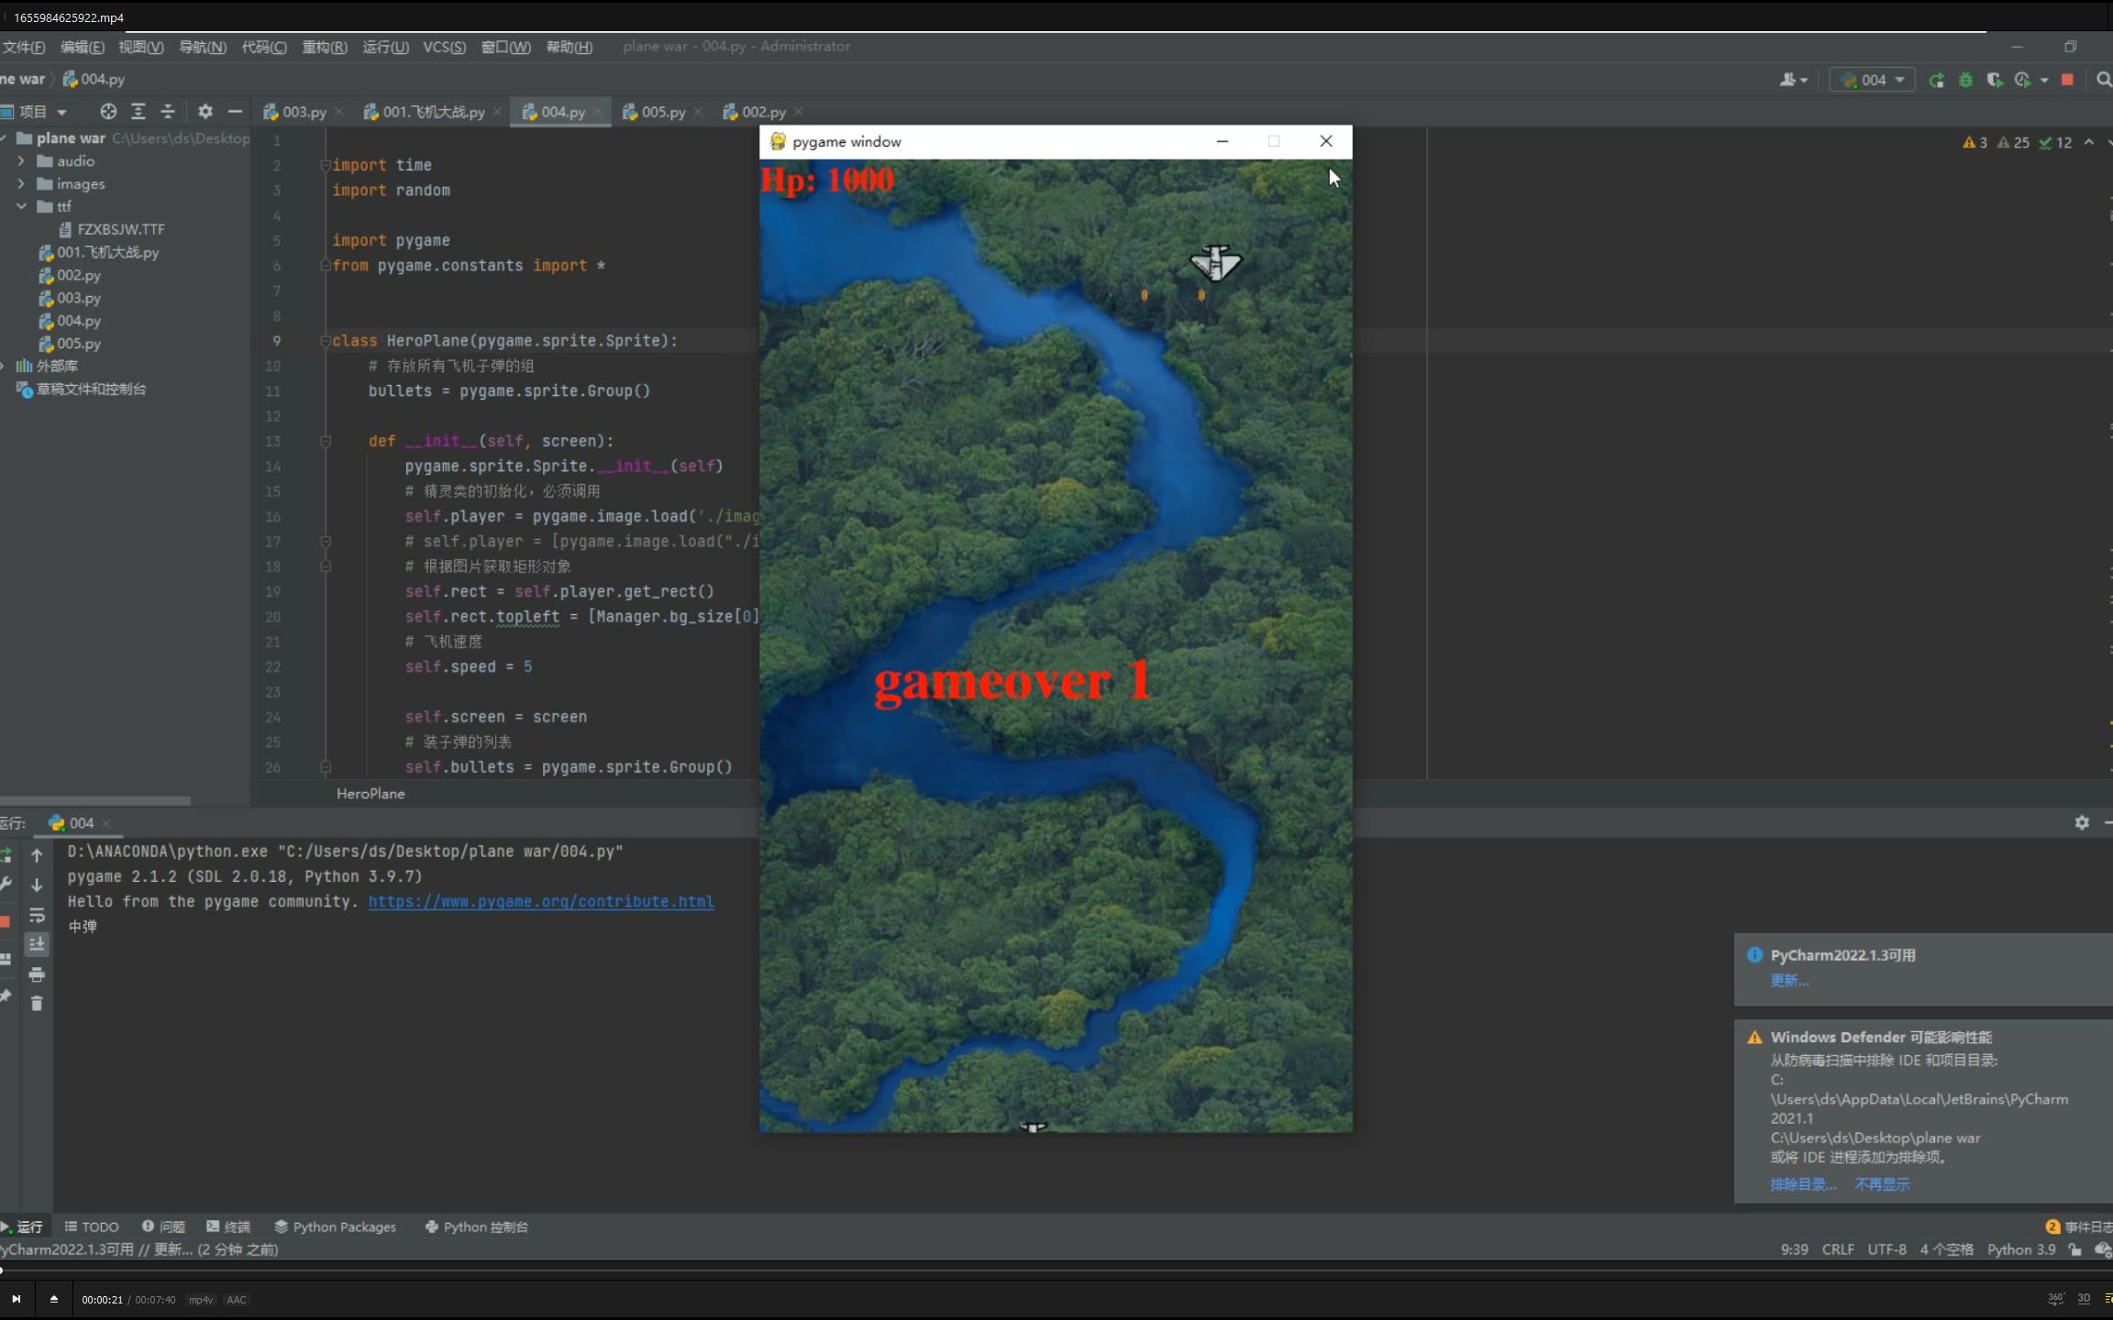
Task: Print console output with printer icon
Action: pyautogui.click(x=37, y=974)
